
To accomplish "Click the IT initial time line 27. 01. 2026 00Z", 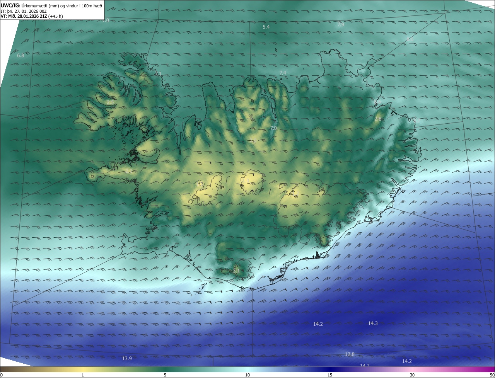I will 24,11.
